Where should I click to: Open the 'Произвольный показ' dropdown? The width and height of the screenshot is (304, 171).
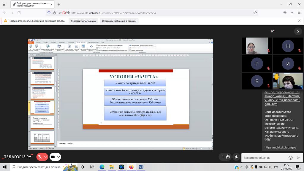[59, 48]
